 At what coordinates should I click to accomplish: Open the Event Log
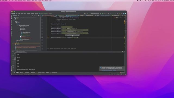click(122, 73)
